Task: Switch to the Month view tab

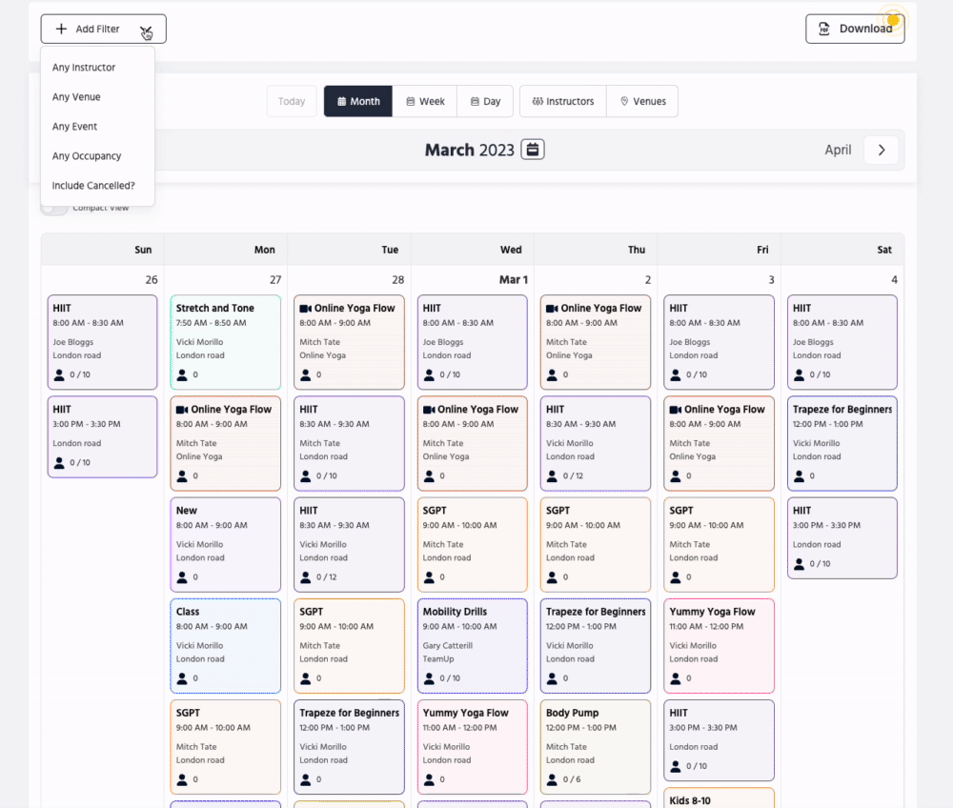Action: tap(357, 101)
